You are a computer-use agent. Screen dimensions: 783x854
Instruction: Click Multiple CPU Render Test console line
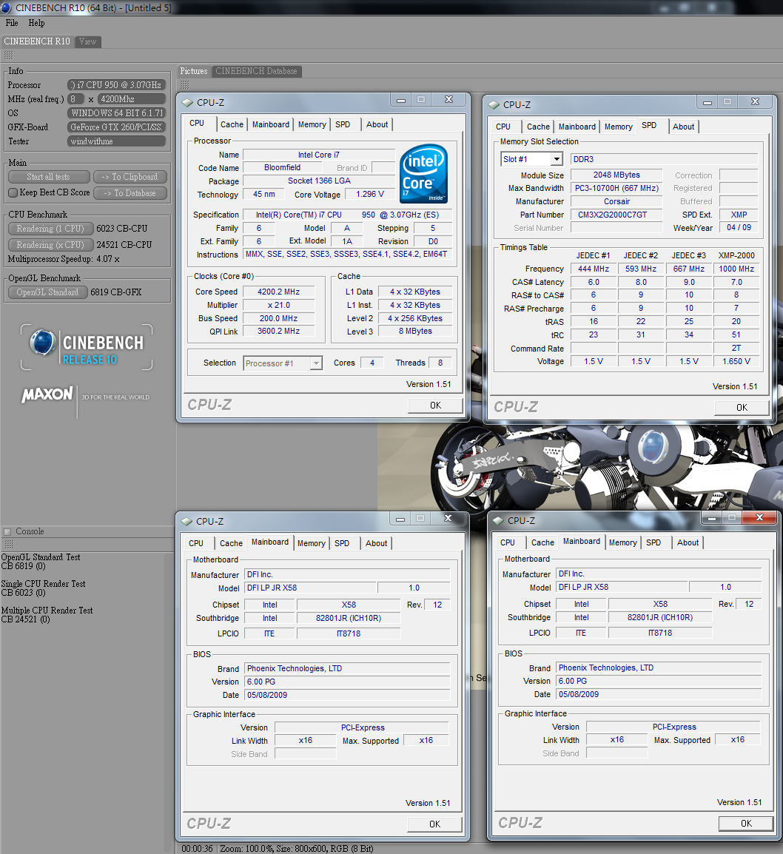coord(47,611)
